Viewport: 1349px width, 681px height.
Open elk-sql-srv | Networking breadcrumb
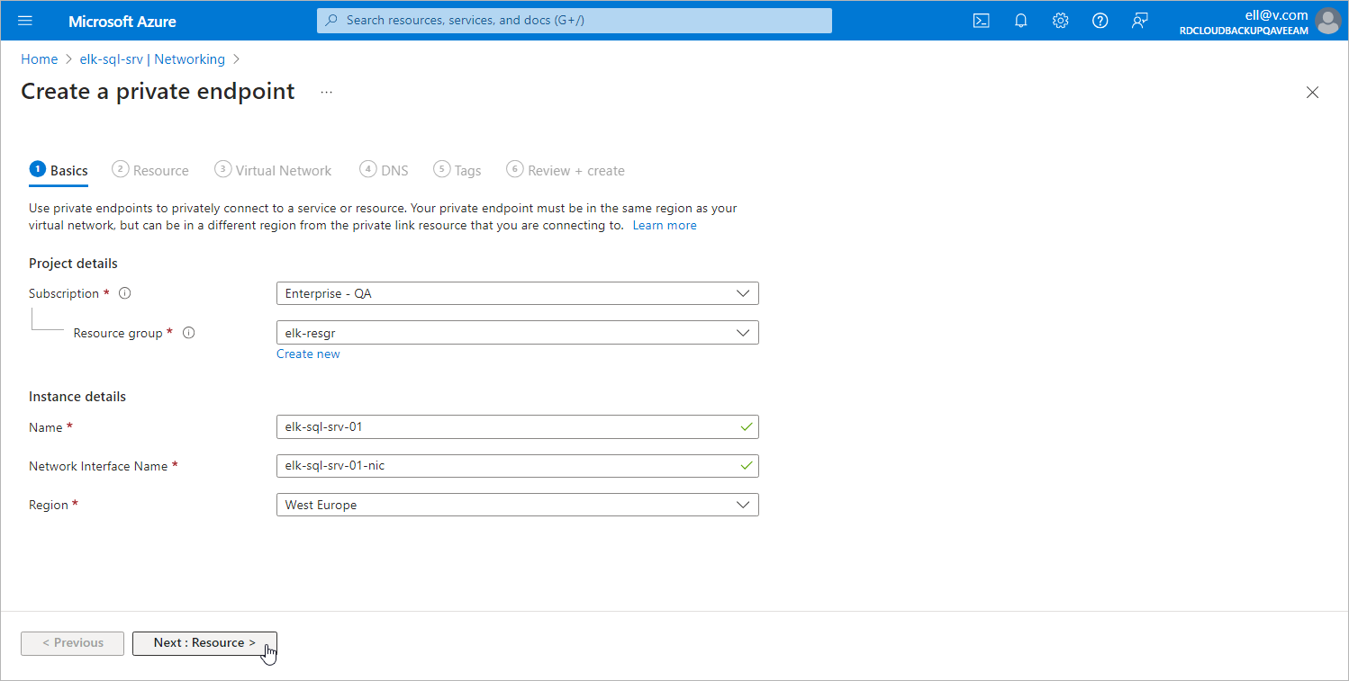coord(152,59)
